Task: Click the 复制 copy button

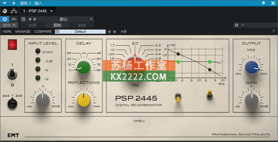Action: pyautogui.click(x=57, y=25)
